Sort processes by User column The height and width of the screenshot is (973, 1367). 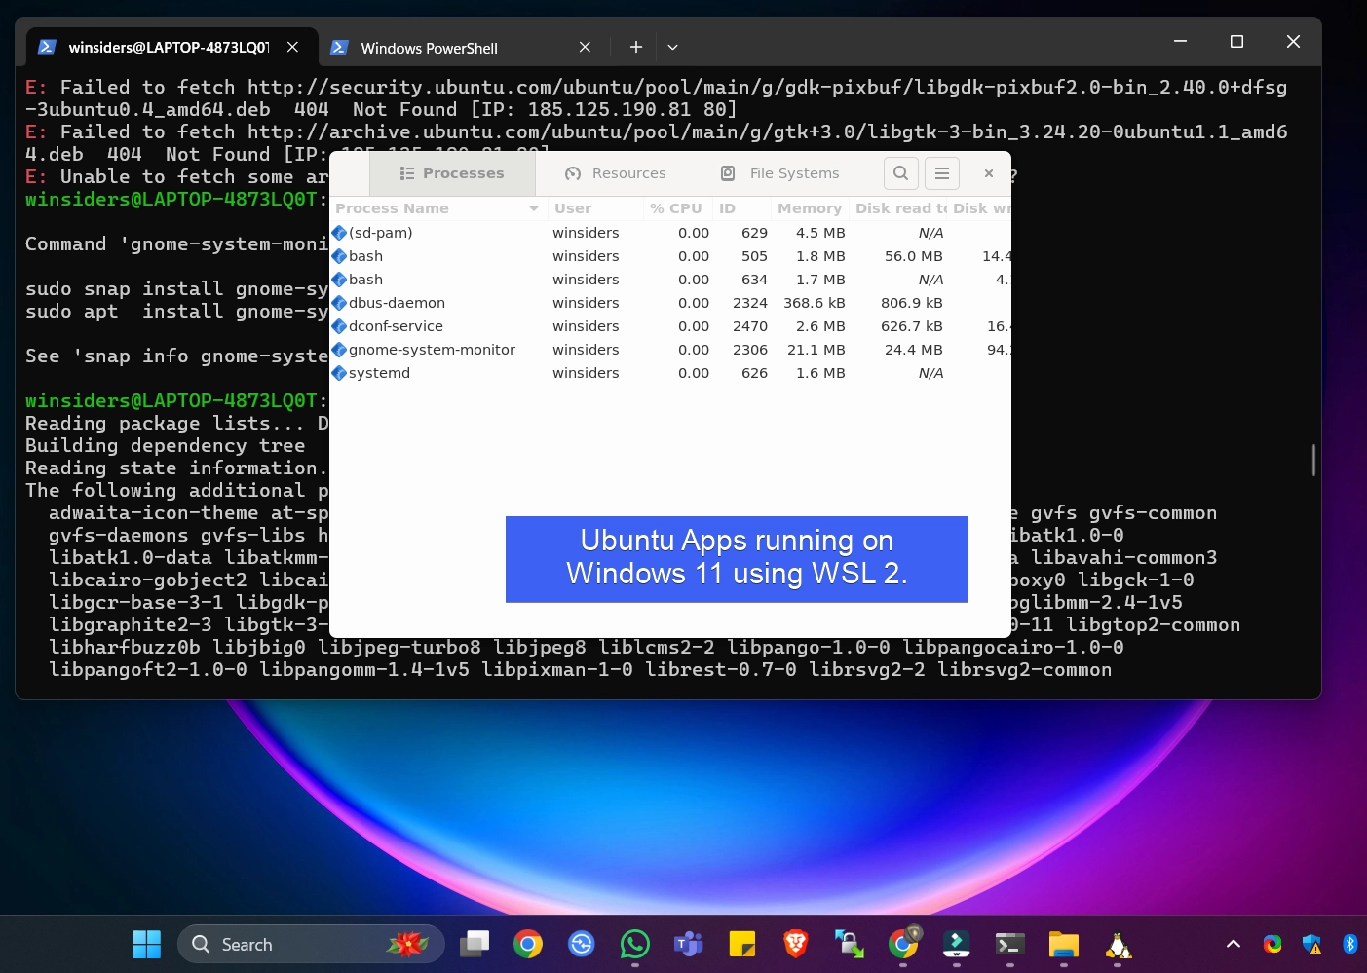(x=594, y=208)
